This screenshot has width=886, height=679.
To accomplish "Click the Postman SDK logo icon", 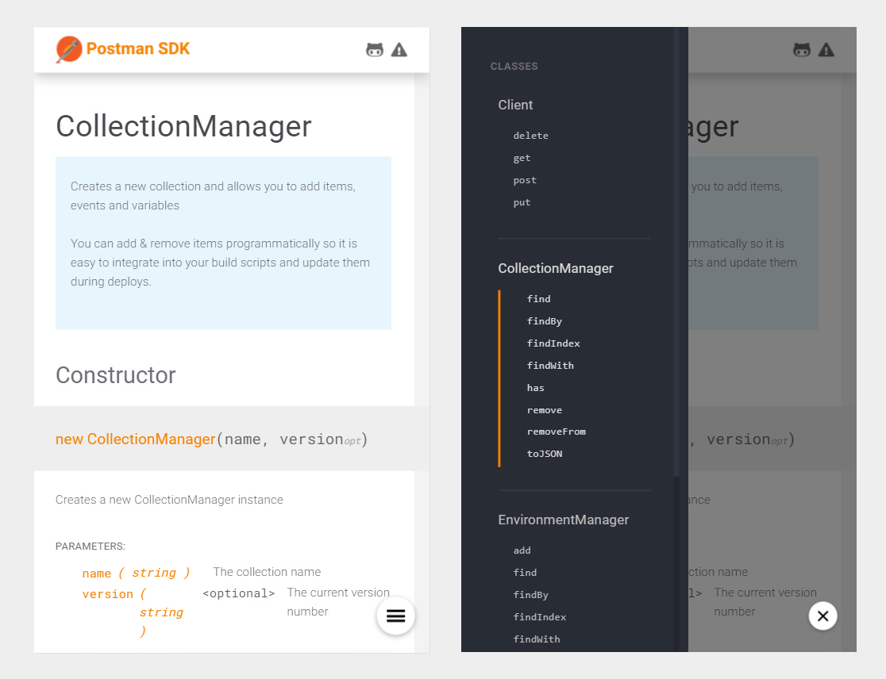I will tap(69, 49).
